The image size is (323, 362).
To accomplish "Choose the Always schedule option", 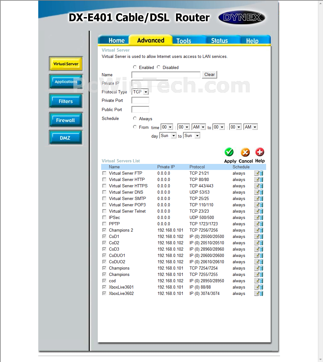I will [x=135, y=118].
